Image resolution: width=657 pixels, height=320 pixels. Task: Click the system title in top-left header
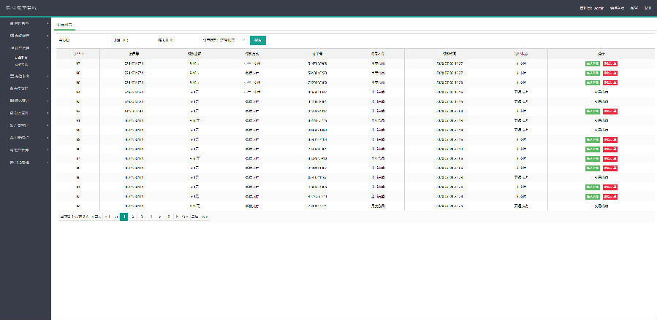point(22,8)
